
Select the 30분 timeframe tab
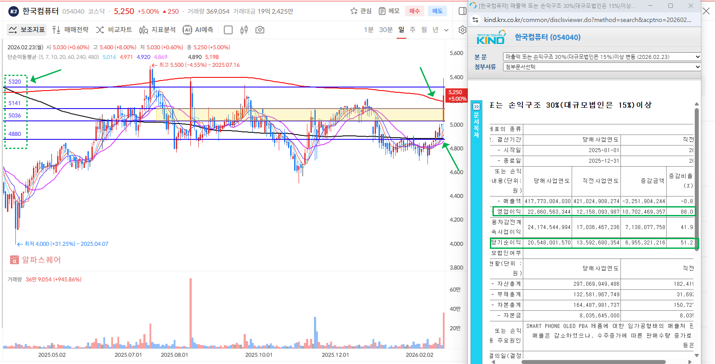(386, 30)
